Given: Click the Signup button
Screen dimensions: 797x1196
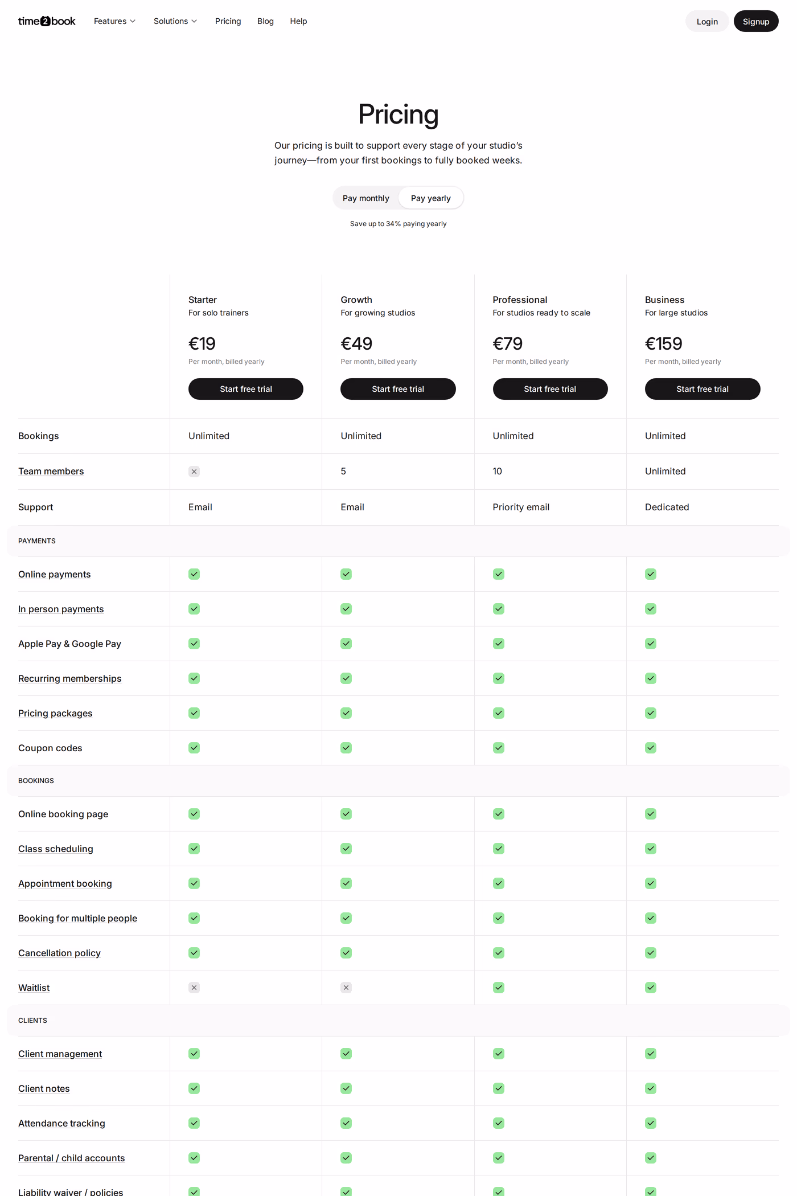Looking at the screenshot, I should point(756,21).
